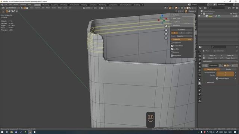Image resolution: width=239 pixels, height=134 pixels.
Task: Select the solid viewport shading mode
Action: click(x=187, y=8)
